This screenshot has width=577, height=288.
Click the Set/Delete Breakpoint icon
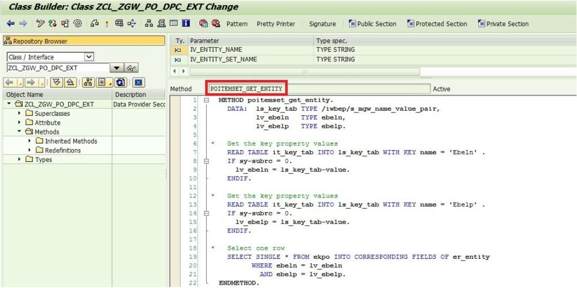click(x=203, y=24)
